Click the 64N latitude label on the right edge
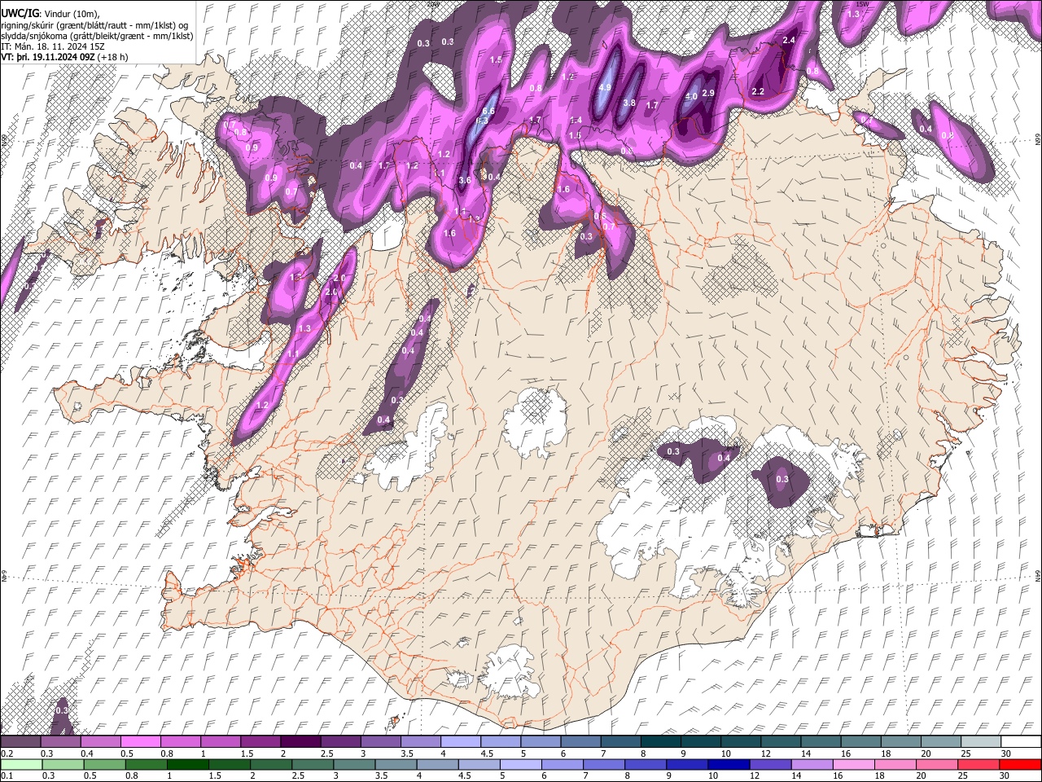Image resolution: width=1042 pixels, height=782 pixels. click(x=1038, y=575)
